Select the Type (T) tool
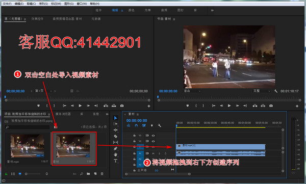Screen dimensions: 306x184 click(x=115, y=161)
